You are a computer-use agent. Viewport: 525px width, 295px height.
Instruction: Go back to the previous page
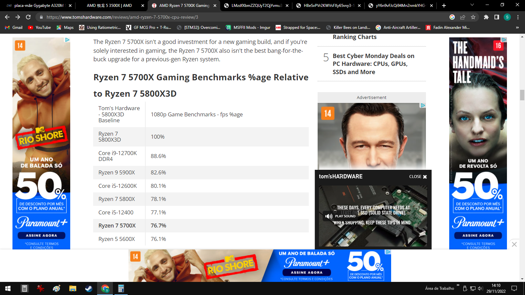7,17
